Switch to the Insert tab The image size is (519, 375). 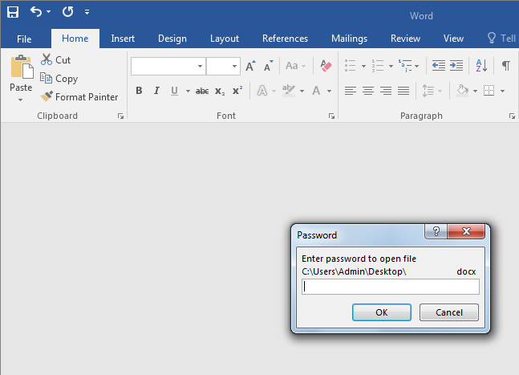pyautogui.click(x=123, y=39)
